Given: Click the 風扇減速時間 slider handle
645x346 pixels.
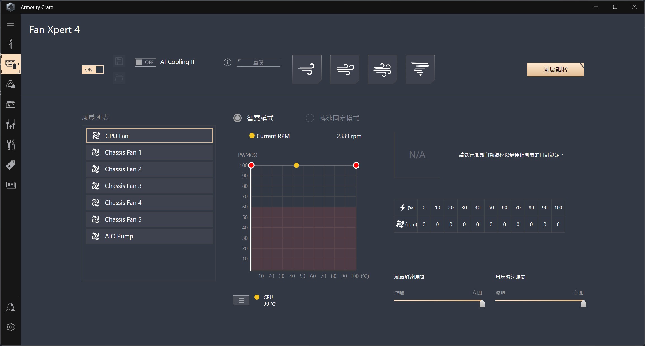Looking at the screenshot, I should click(x=584, y=303).
